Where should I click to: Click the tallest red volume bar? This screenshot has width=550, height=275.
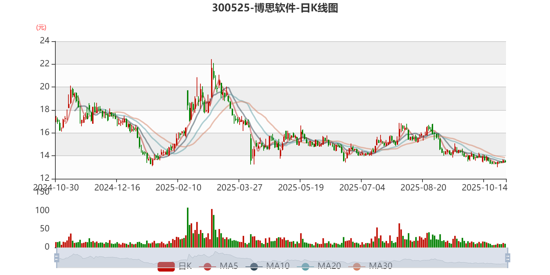[212, 228]
